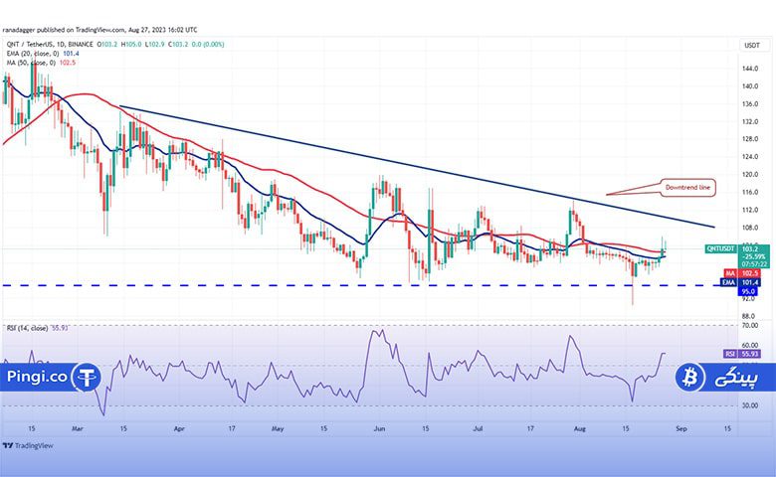The width and height of the screenshot is (776, 477).
Task: Select the QNTUSDT price label
Action: [x=720, y=249]
